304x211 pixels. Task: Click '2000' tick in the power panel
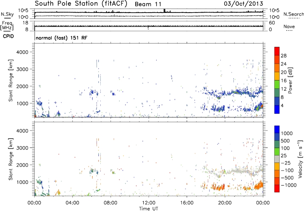[22, 86]
